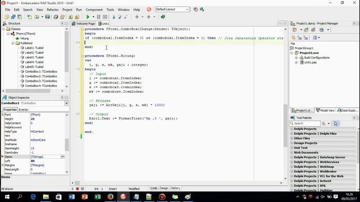Screen dimensions: 360x202
Task: Open the Refactor menu
Action: tap(52, 10)
